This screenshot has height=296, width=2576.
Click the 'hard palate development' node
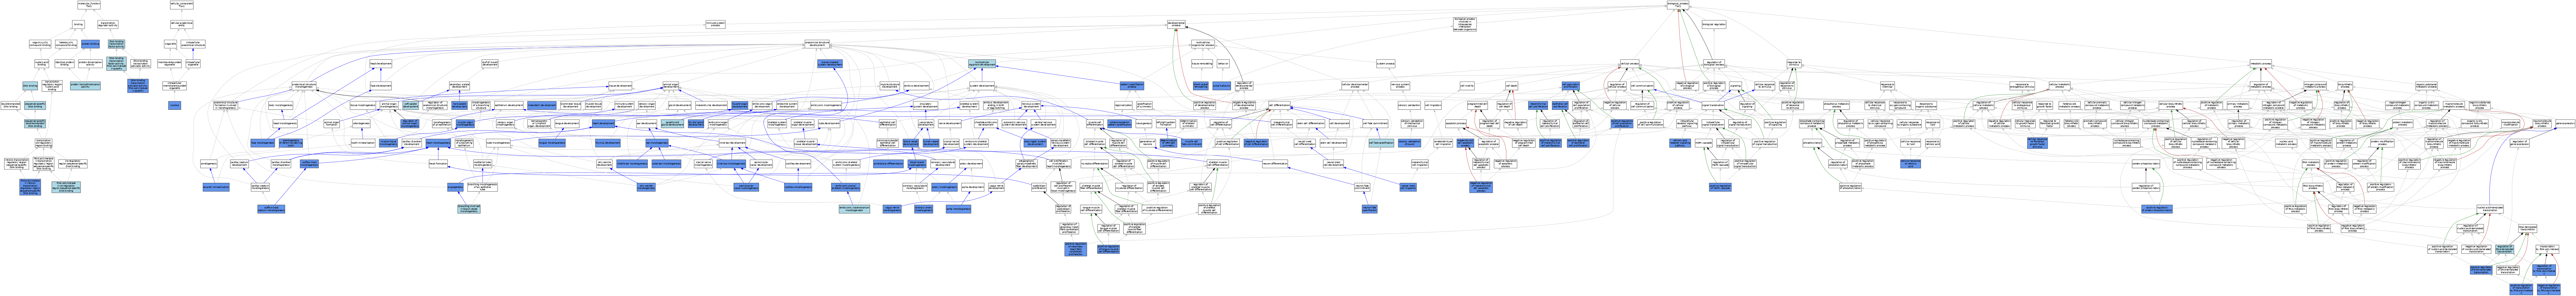click(460, 105)
